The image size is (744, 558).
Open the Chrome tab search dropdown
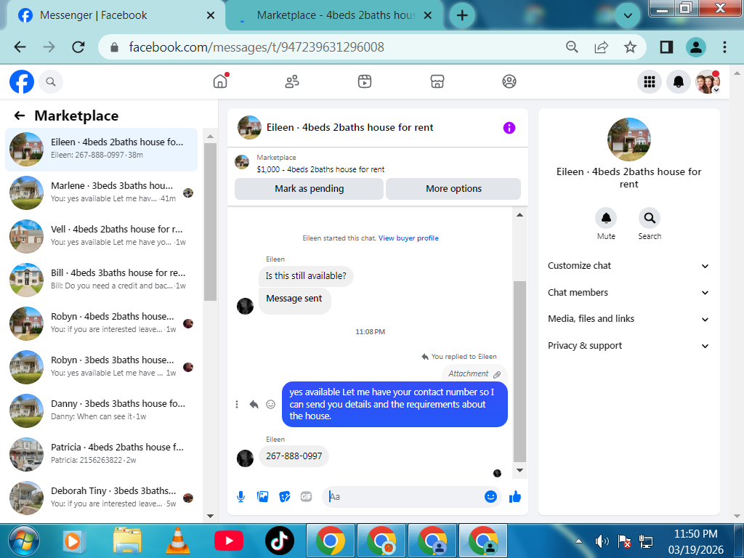click(x=627, y=16)
